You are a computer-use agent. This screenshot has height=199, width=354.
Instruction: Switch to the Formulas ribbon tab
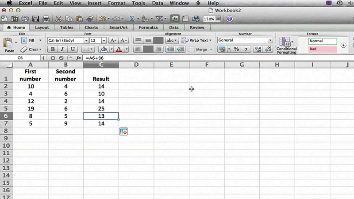(148, 27)
